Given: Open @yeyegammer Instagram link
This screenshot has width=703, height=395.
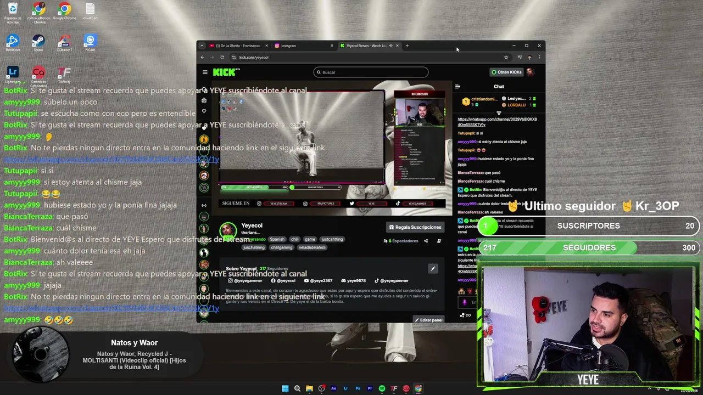Looking at the screenshot, I should click(x=245, y=280).
